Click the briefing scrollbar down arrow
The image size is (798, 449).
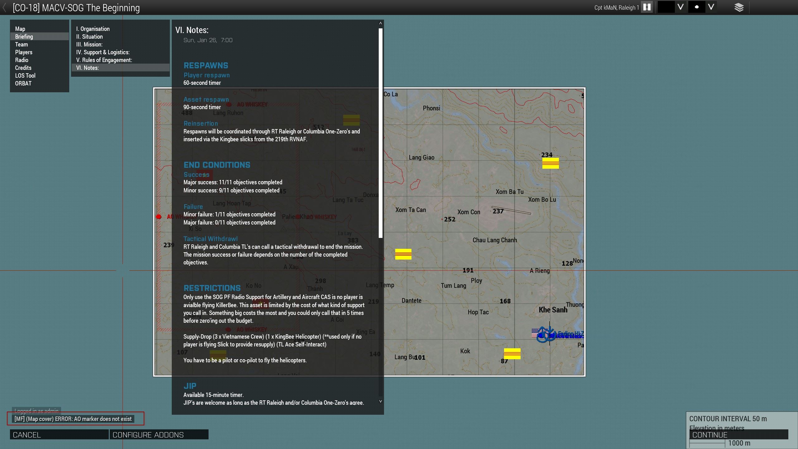(x=380, y=401)
